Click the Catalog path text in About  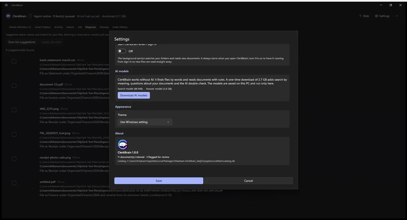176,161
